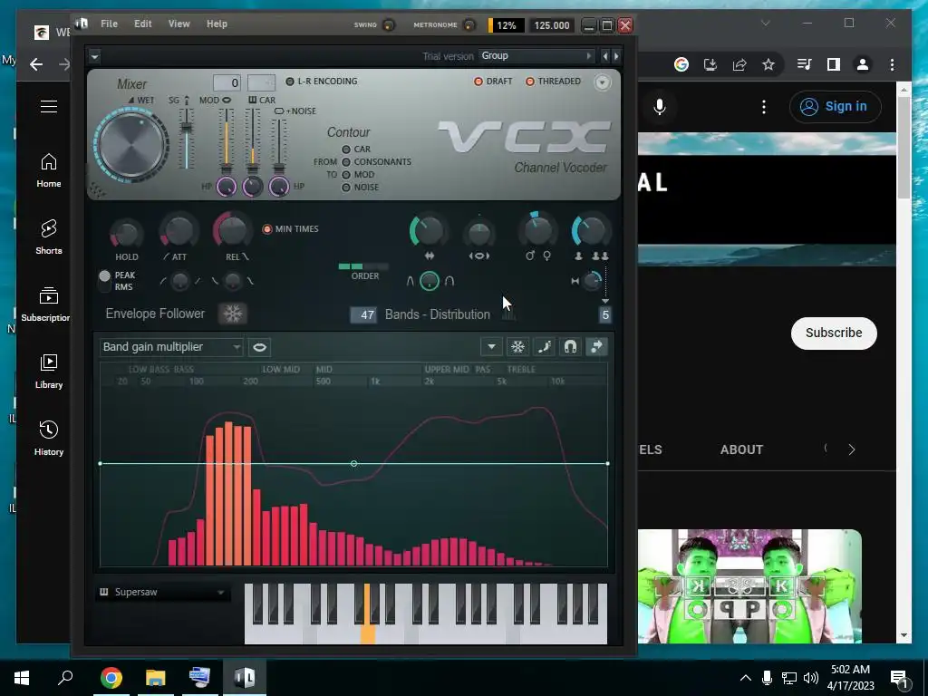Open the File menu
This screenshot has height=696, width=928.
(109, 24)
